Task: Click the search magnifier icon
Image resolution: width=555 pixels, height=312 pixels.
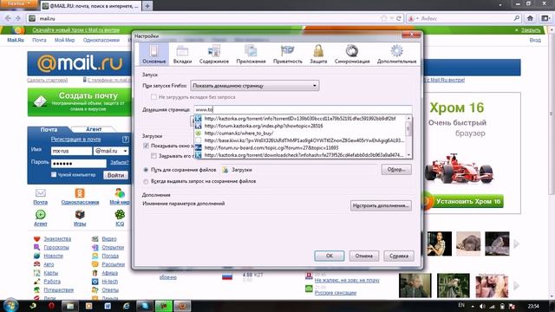Action: click(x=517, y=18)
